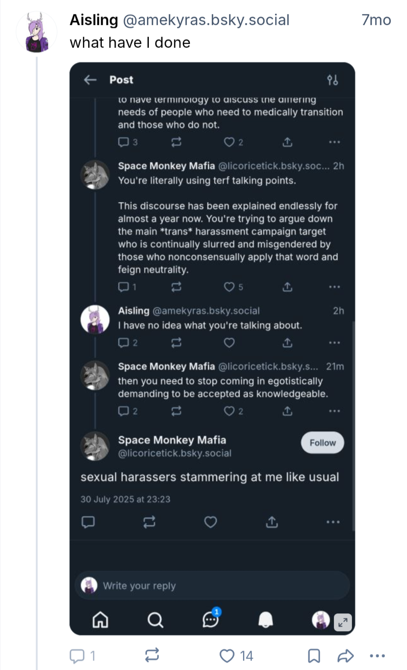The width and height of the screenshot is (407, 670).
Task: Open the more options menu of outer post
Action: tap(377, 655)
